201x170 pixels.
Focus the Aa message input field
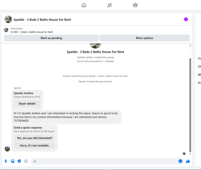(105, 161)
